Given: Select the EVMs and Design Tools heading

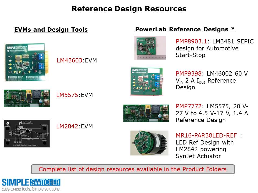Looking at the screenshot, I should point(51,30).
